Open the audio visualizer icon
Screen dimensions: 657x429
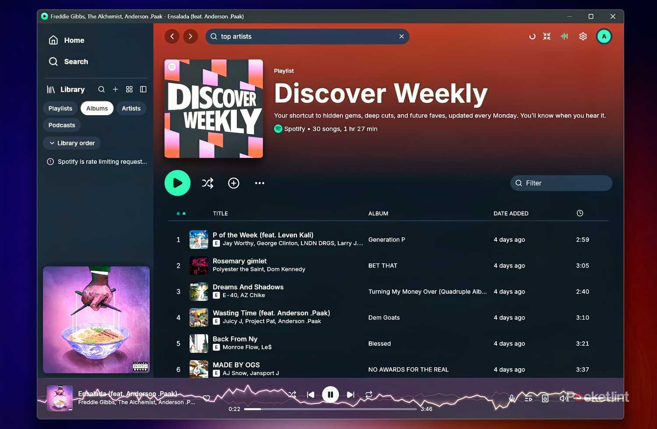click(x=565, y=36)
